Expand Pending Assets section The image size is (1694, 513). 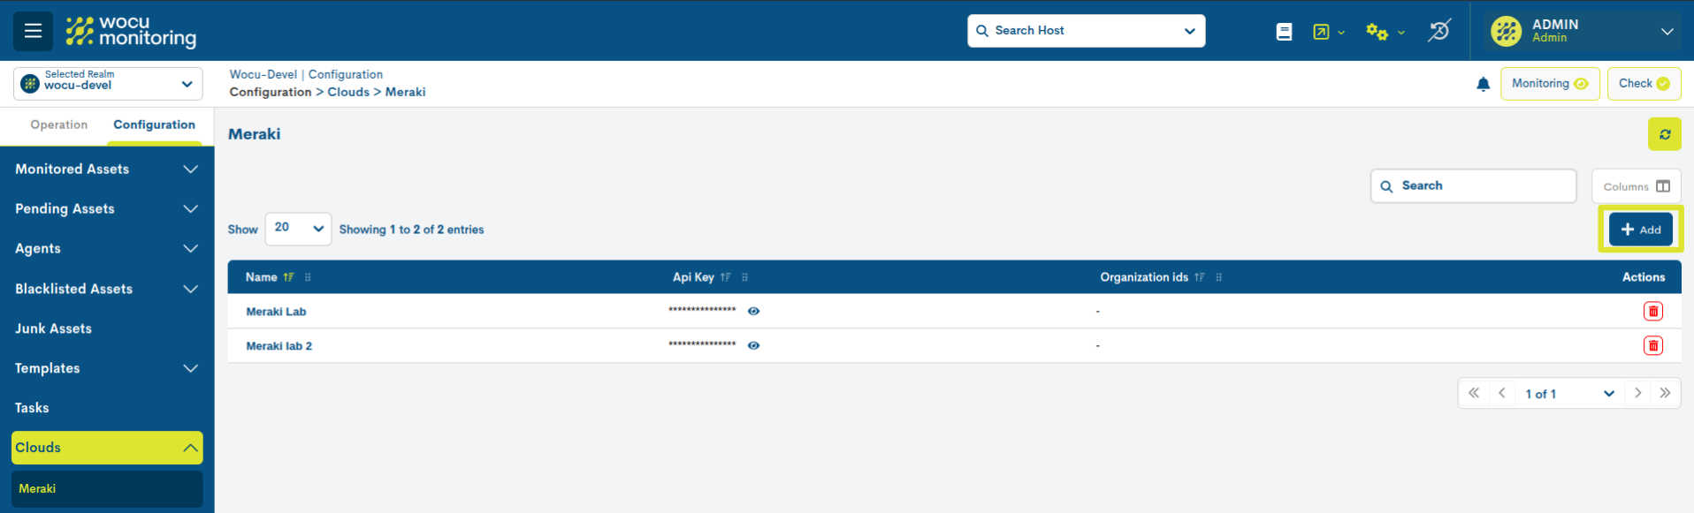[x=107, y=208]
